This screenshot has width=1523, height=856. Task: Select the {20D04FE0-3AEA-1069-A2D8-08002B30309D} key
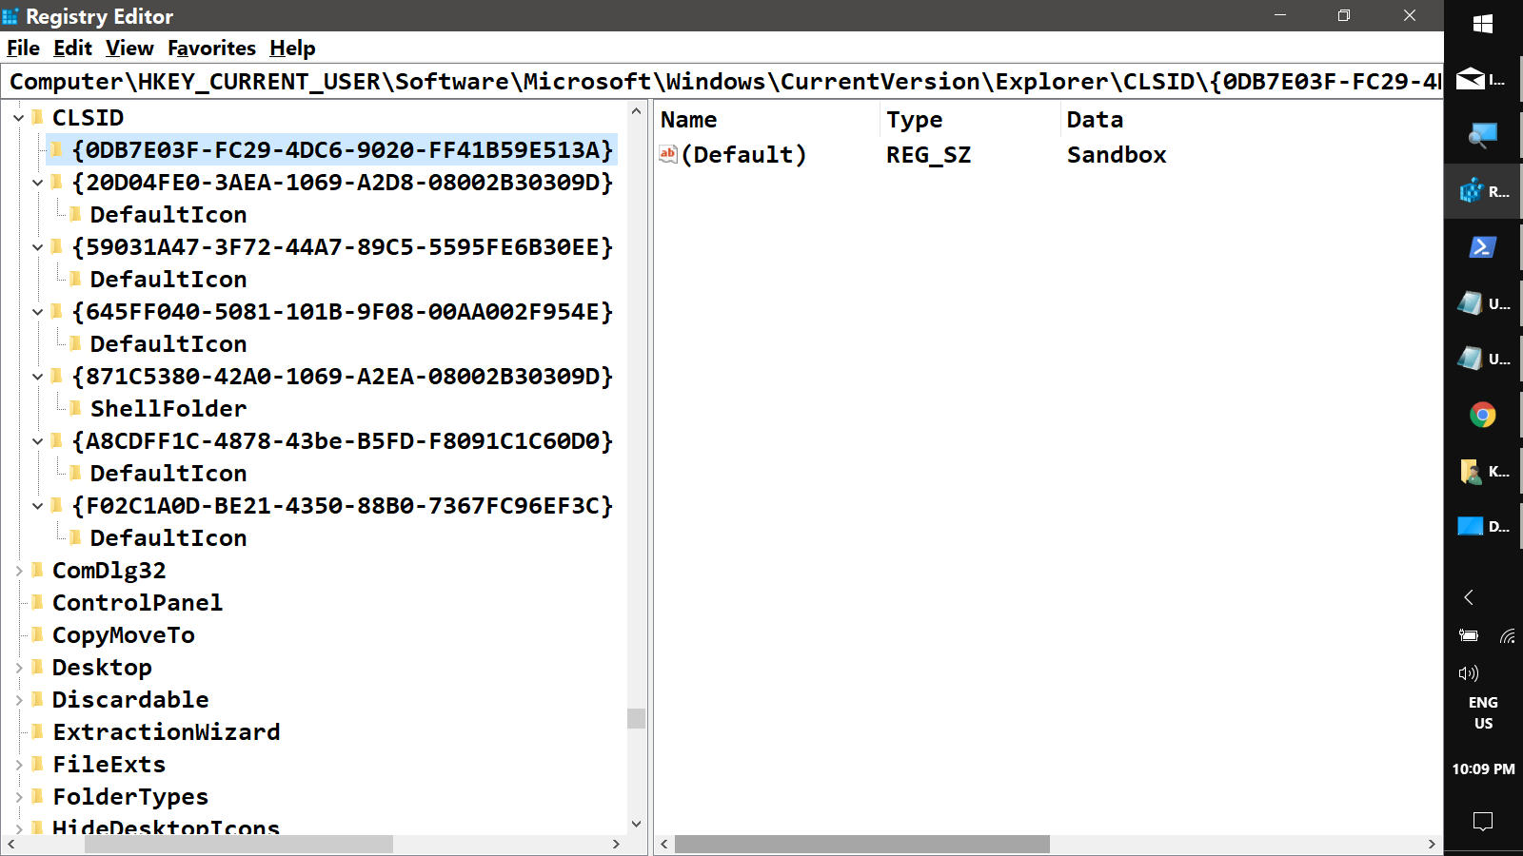pos(343,183)
